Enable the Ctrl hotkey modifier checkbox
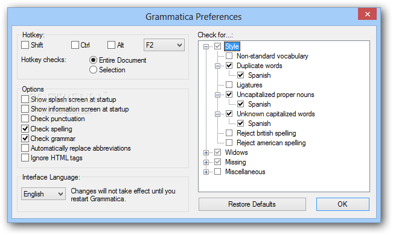 pyautogui.click(x=75, y=45)
